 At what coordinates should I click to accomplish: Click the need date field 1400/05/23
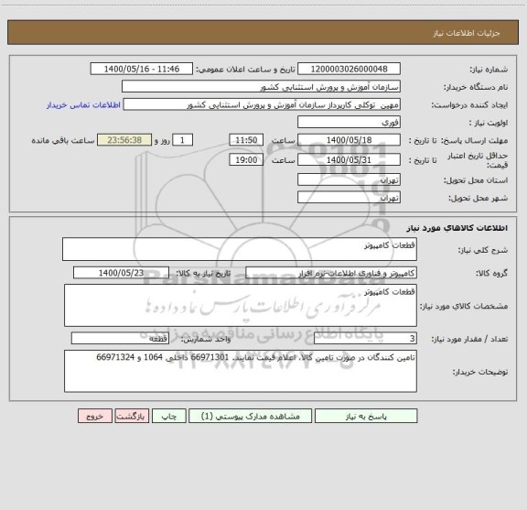(121, 273)
